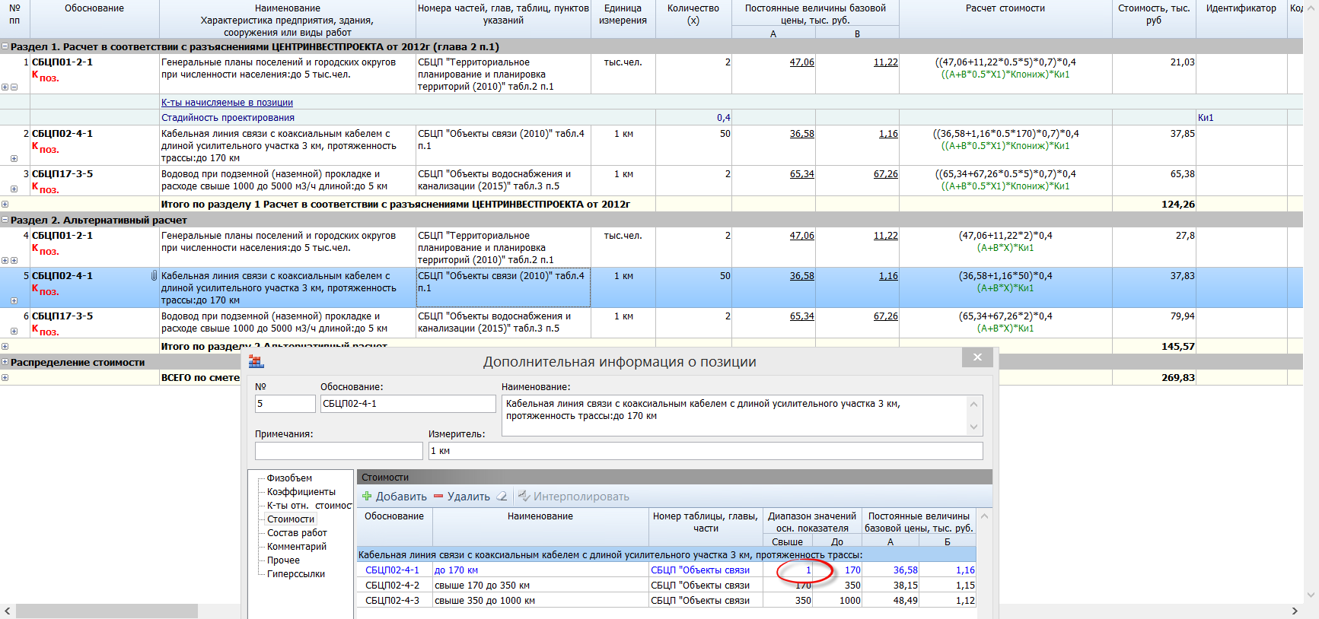
Task: Select the СБЦП02-4-2 row in cost table
Action: click(x=392, y=586)
